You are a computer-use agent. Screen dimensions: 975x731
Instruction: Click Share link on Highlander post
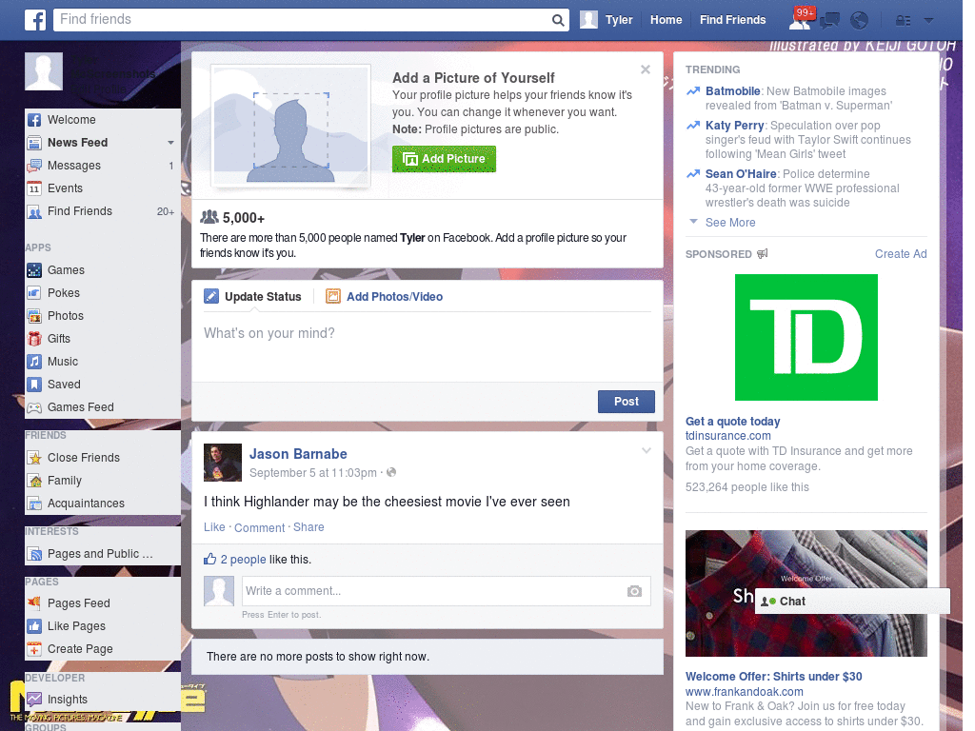point(308,527)
